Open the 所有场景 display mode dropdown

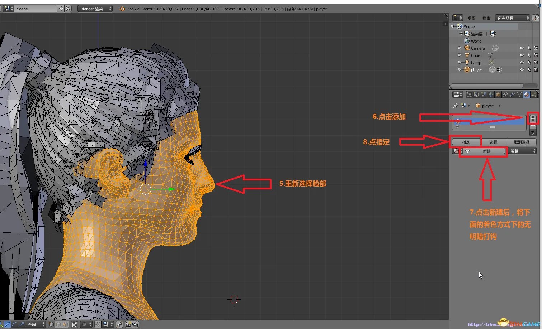coord(512,18)
